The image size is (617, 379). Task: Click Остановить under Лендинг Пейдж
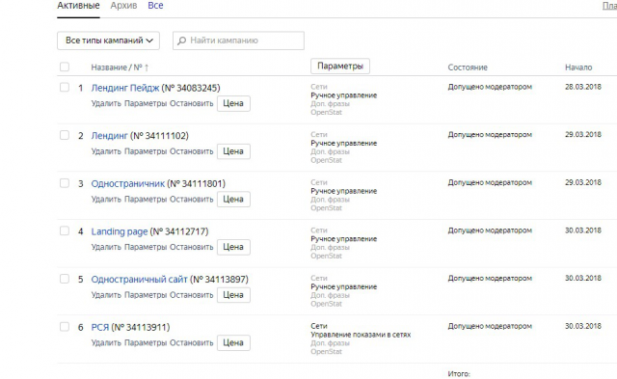(191, 103)
